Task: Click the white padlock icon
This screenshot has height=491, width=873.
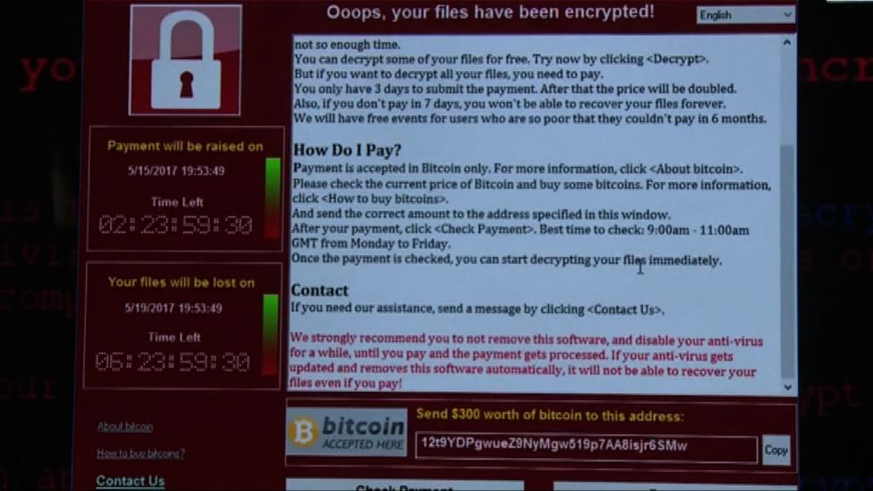Action: (x=185, y=60)
